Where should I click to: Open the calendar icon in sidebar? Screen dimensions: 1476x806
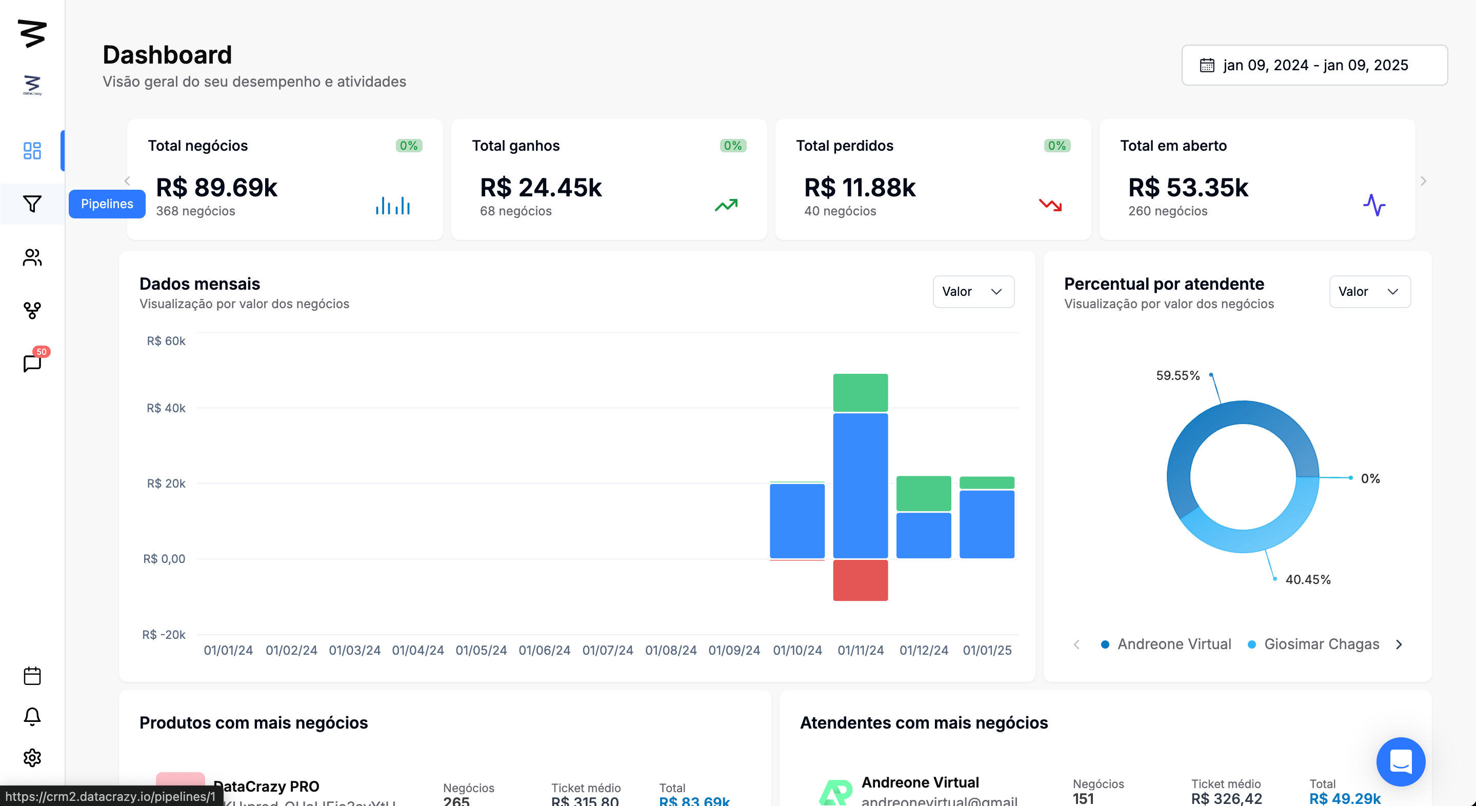click(32, 676)
